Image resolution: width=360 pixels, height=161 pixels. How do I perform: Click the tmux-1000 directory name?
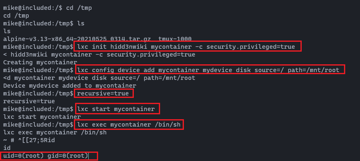click(x=175, y=39)
